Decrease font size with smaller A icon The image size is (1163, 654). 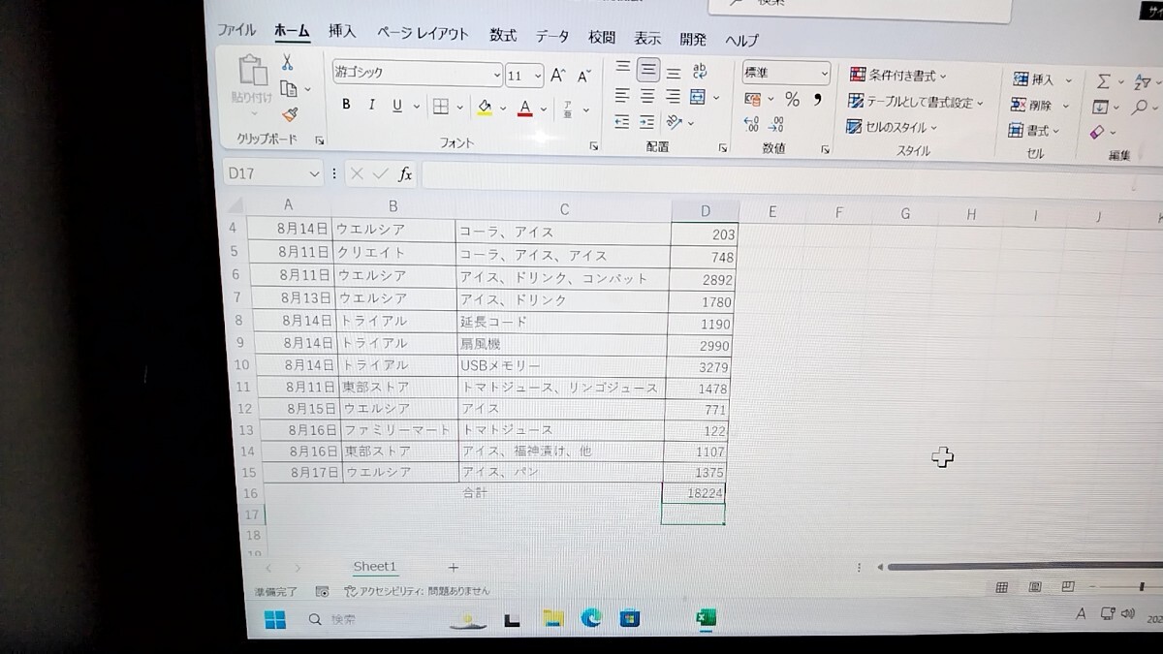pos(583,76)
